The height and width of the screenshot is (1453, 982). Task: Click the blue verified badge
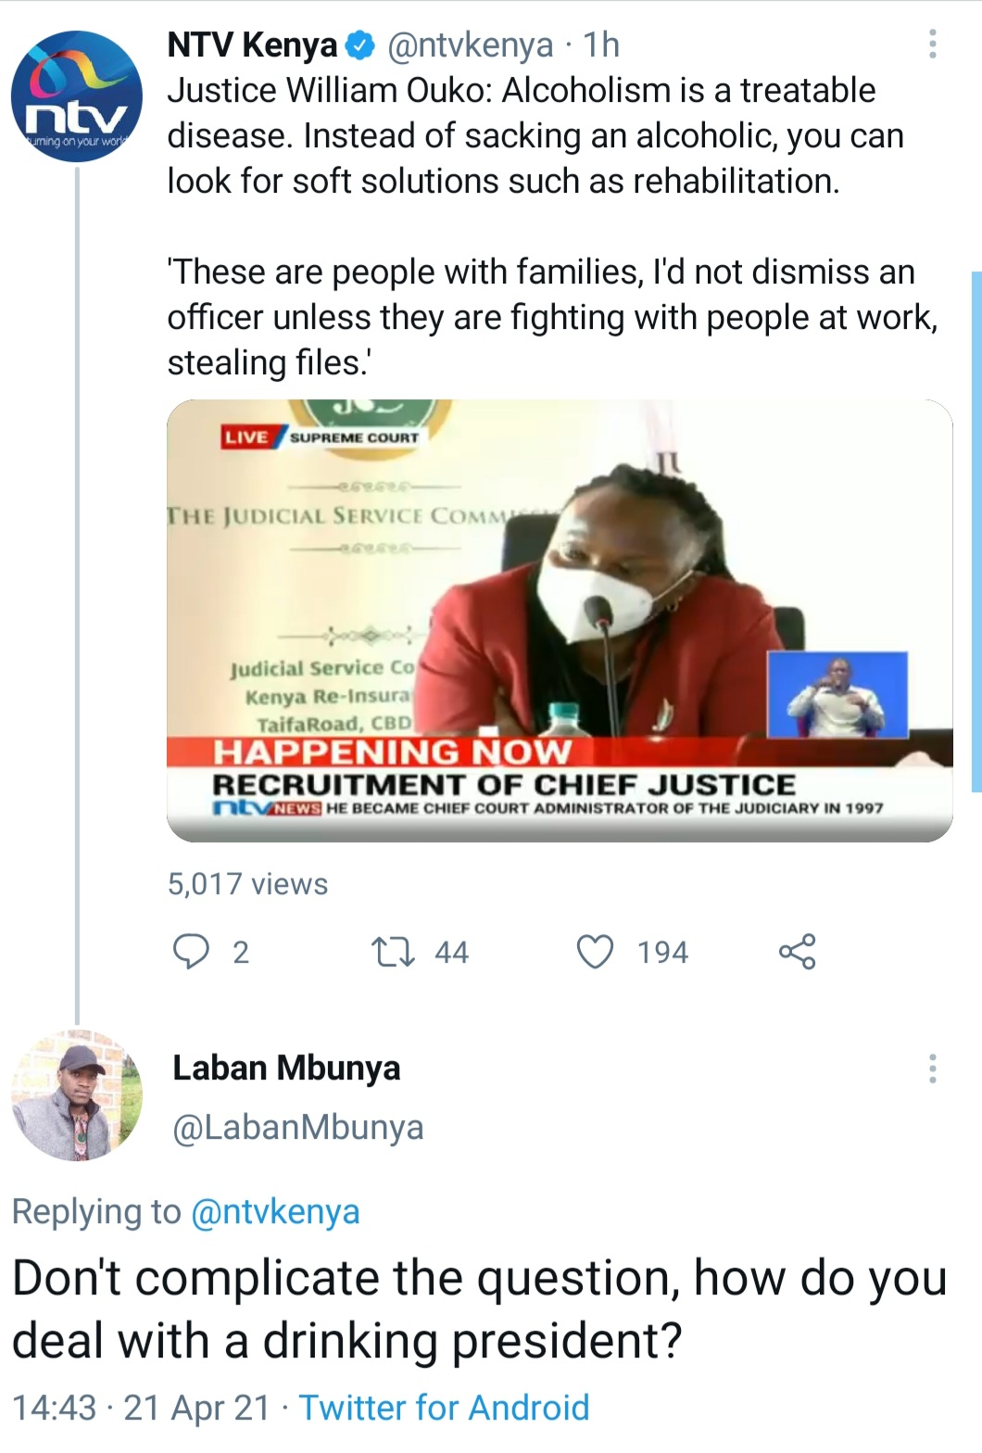tap(360, 44)
